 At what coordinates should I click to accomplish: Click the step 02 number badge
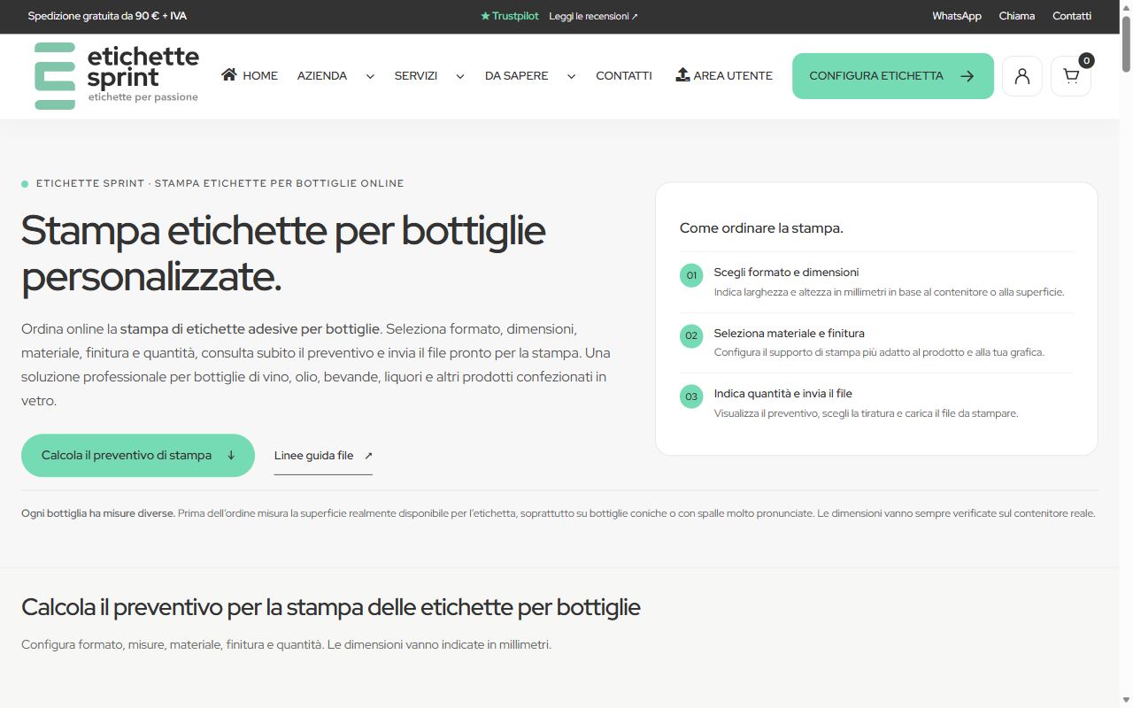(691, 335)
